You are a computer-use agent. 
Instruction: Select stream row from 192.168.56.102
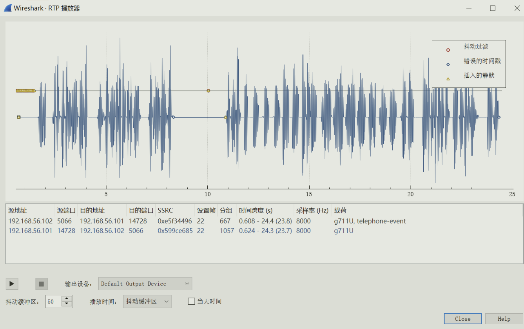[x=264, y=221]
